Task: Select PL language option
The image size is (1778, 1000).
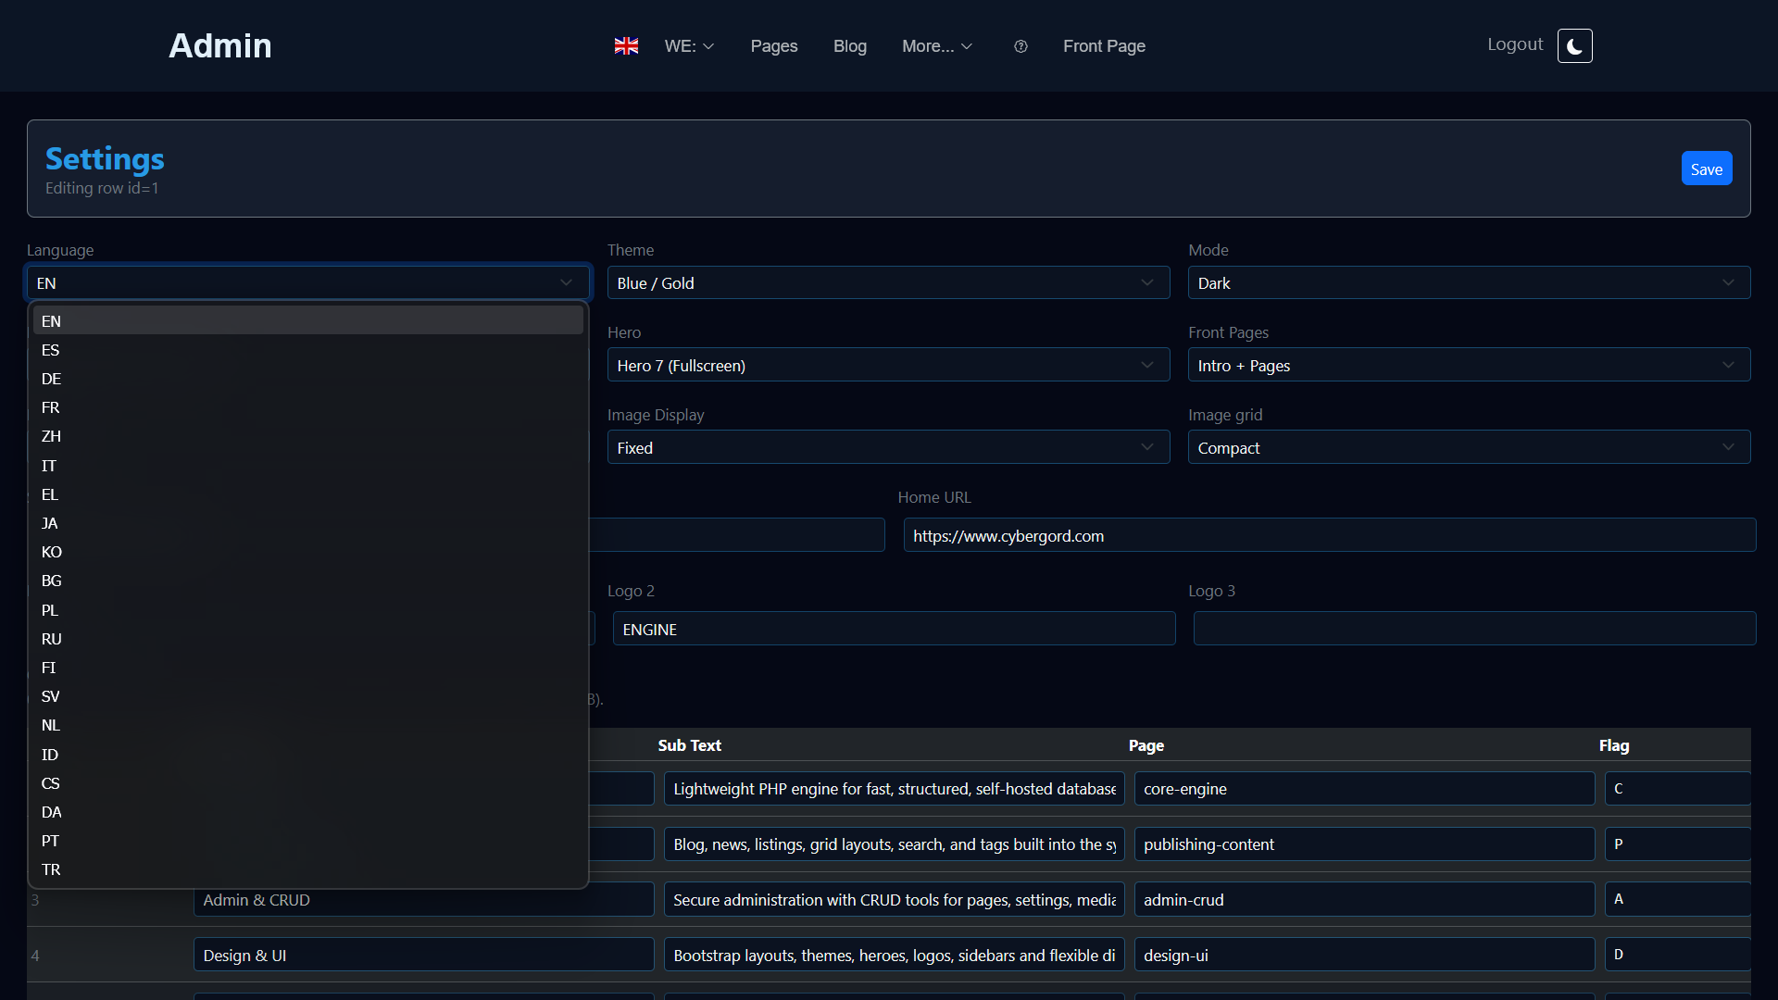Action: (308, 610)
